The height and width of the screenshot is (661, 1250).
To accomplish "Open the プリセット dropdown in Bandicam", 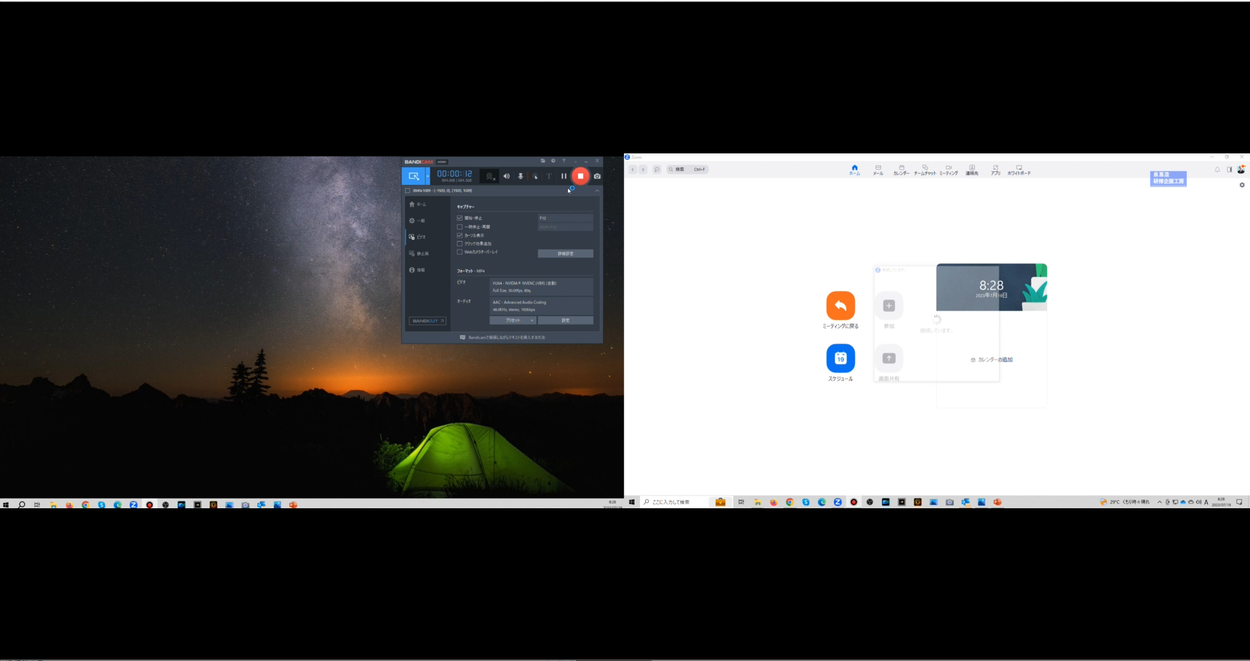I will [x=513, y=320].
